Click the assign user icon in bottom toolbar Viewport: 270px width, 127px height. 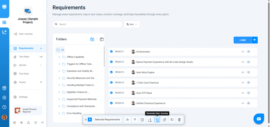127,120
